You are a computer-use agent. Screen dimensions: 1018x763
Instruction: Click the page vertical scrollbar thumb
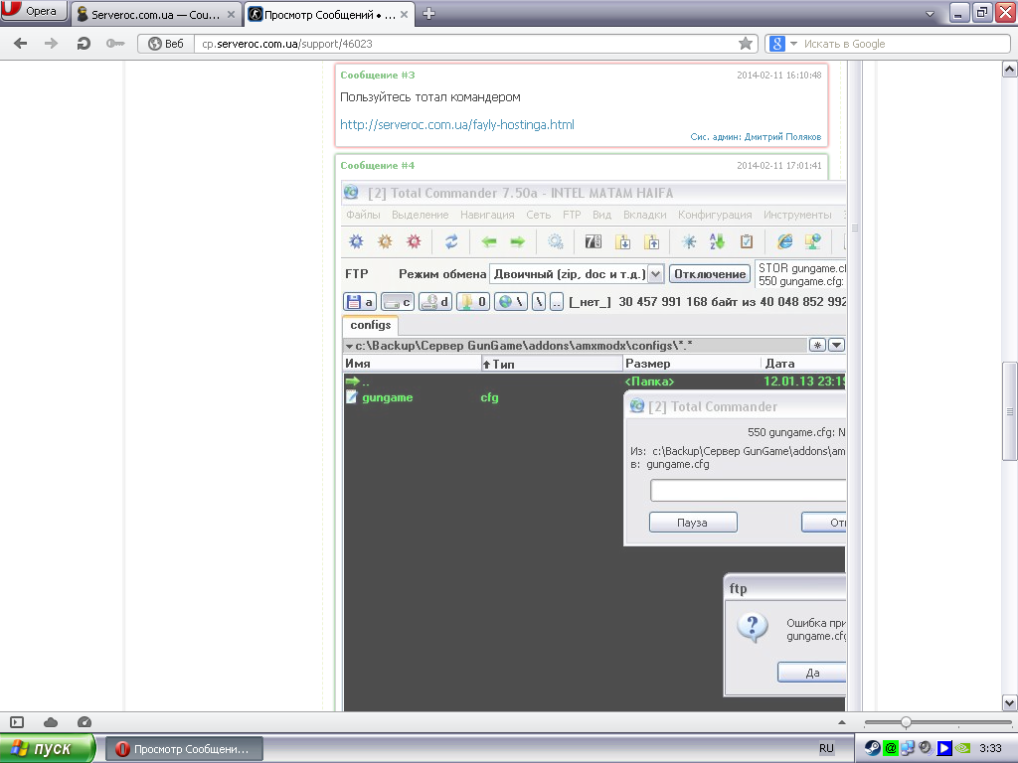tap(1009, 411)
